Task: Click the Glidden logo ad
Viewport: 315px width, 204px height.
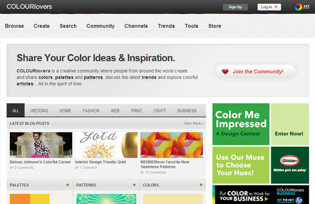Action: (x=290, y=165)
